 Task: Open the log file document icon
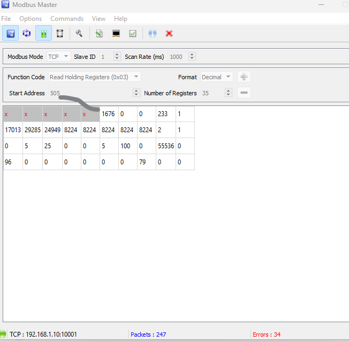(x=99, y=33)
